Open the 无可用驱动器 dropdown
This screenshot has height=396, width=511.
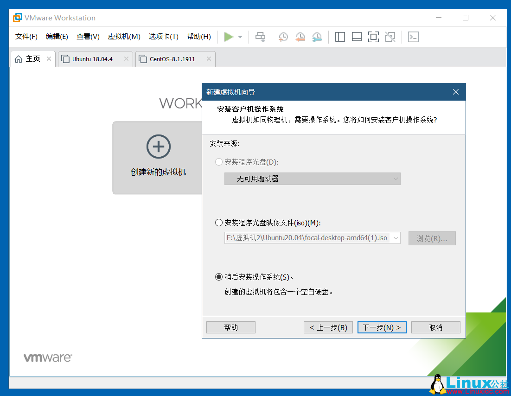tap(312, 179)
